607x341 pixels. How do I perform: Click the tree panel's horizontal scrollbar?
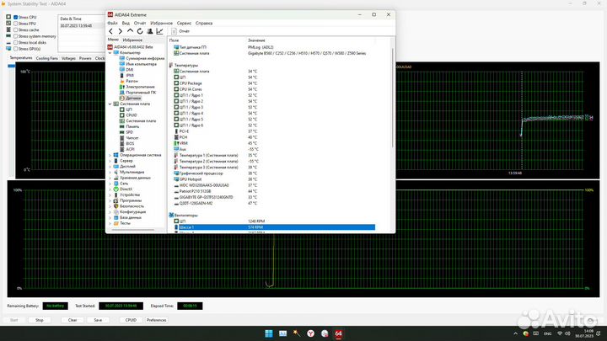133,230
